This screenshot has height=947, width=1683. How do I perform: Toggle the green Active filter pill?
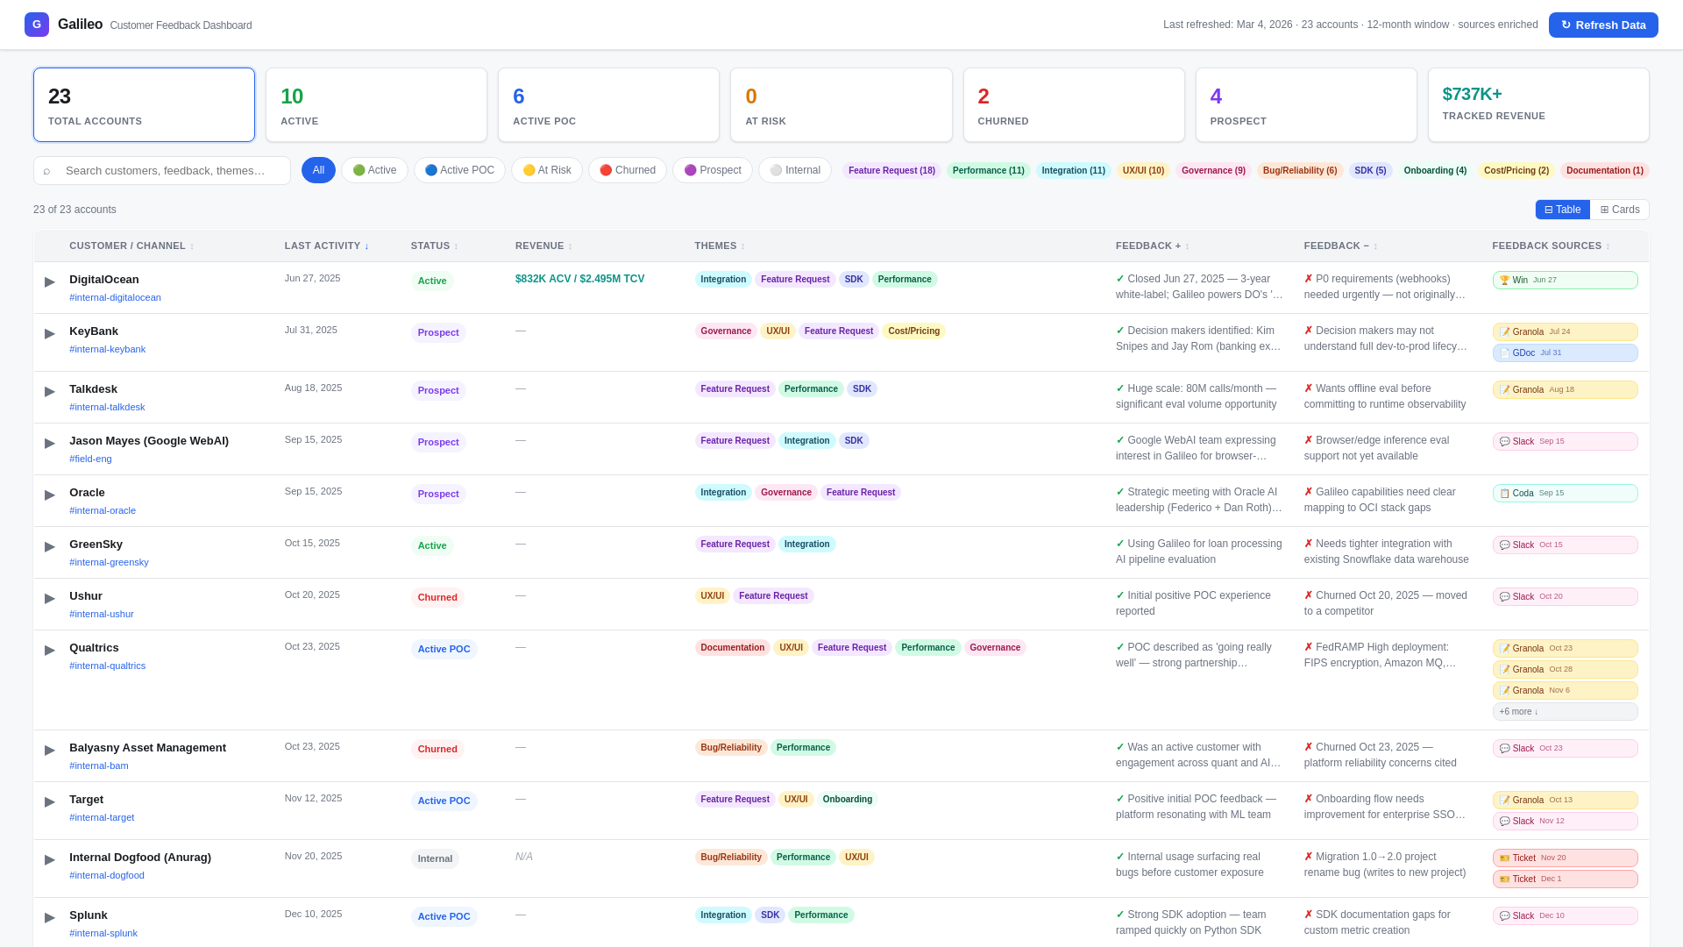point(374,170)
